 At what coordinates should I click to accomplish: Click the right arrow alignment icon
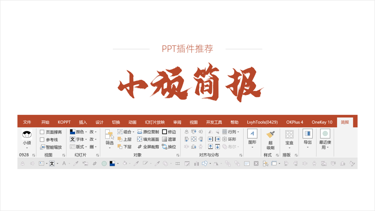[217, 139]
